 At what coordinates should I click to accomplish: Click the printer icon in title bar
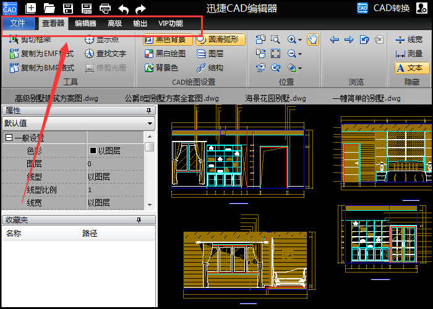tap(105, 8)
